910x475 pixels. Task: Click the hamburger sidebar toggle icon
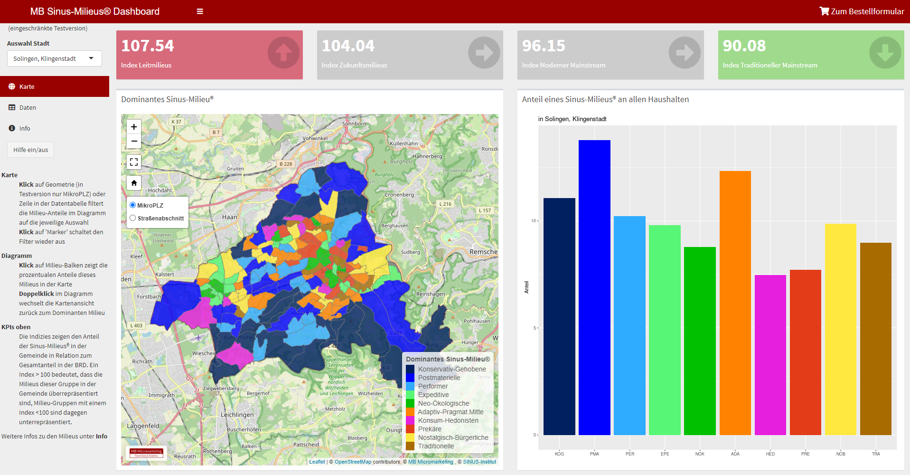(x=200, y=11)
